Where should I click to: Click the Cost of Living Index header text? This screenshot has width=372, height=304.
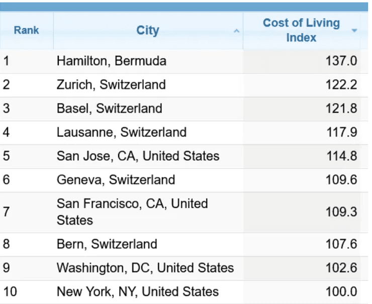[x=301, y=30]
